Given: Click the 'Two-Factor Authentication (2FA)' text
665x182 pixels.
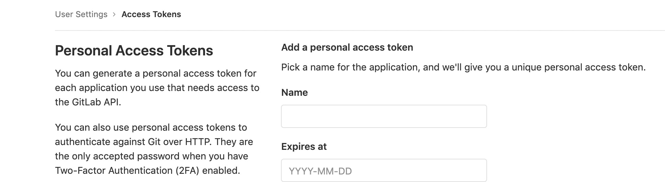Looking at the screenshot, I should click(127, 170).
